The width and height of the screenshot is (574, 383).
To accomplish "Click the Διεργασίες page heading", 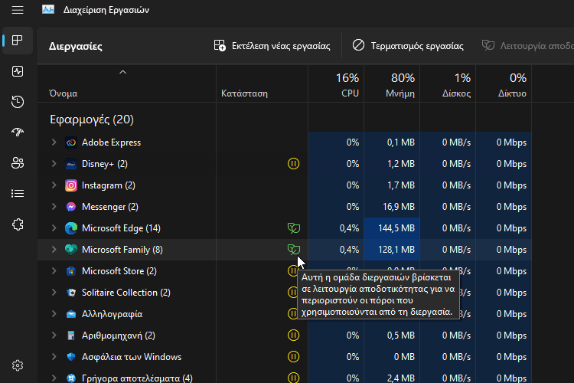I will 76,46.
